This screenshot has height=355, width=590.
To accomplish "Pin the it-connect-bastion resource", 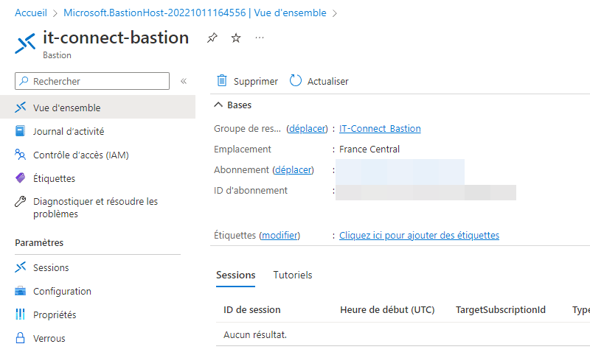I will [212, 38].
